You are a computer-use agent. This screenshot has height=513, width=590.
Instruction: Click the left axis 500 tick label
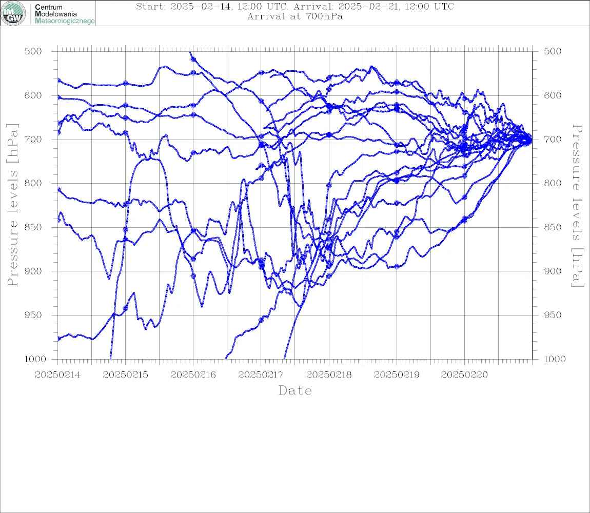[x=33, y=51]
